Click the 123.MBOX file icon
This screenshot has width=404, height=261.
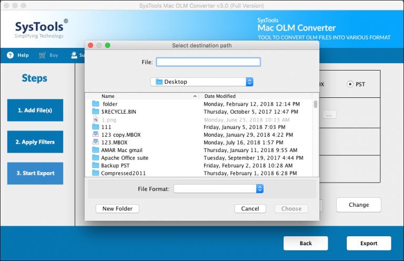(x=96, y=142)
